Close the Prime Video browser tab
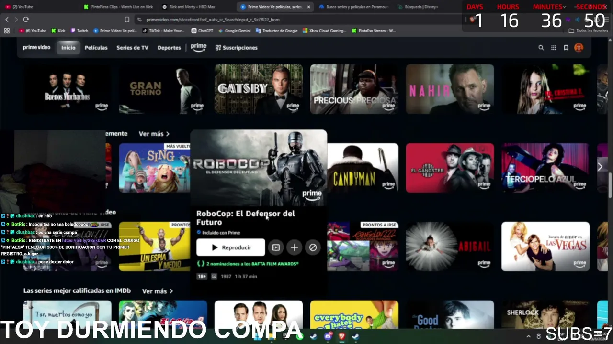 [308, 7]
